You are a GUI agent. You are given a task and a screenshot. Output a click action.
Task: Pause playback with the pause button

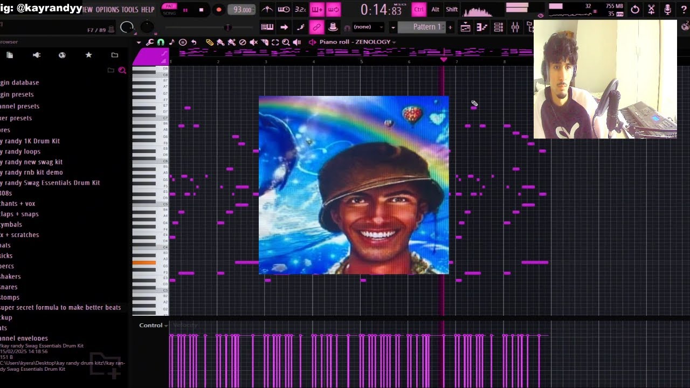[185, 10]
